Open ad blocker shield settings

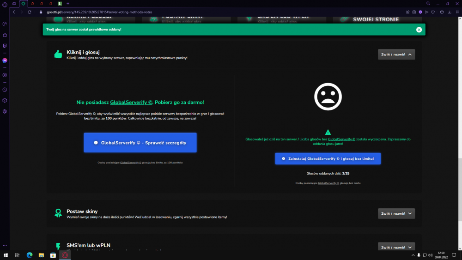(420, 12)
